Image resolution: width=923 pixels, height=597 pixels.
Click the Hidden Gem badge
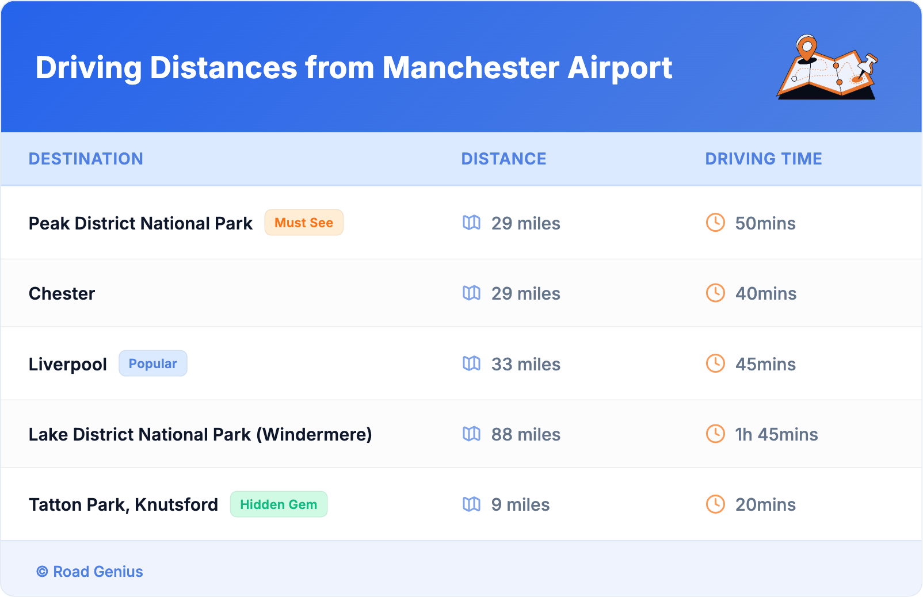tap(279, 504)
